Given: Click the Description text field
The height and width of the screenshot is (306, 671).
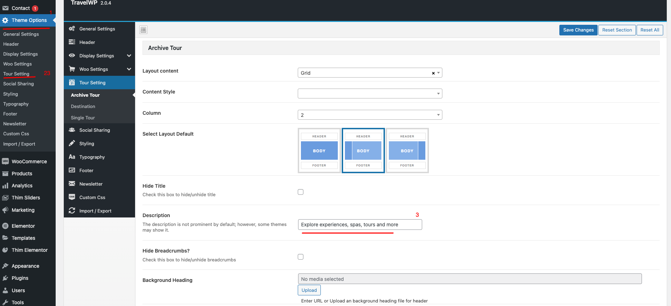Looking at the screenshot, I should (x=360, y=225).
